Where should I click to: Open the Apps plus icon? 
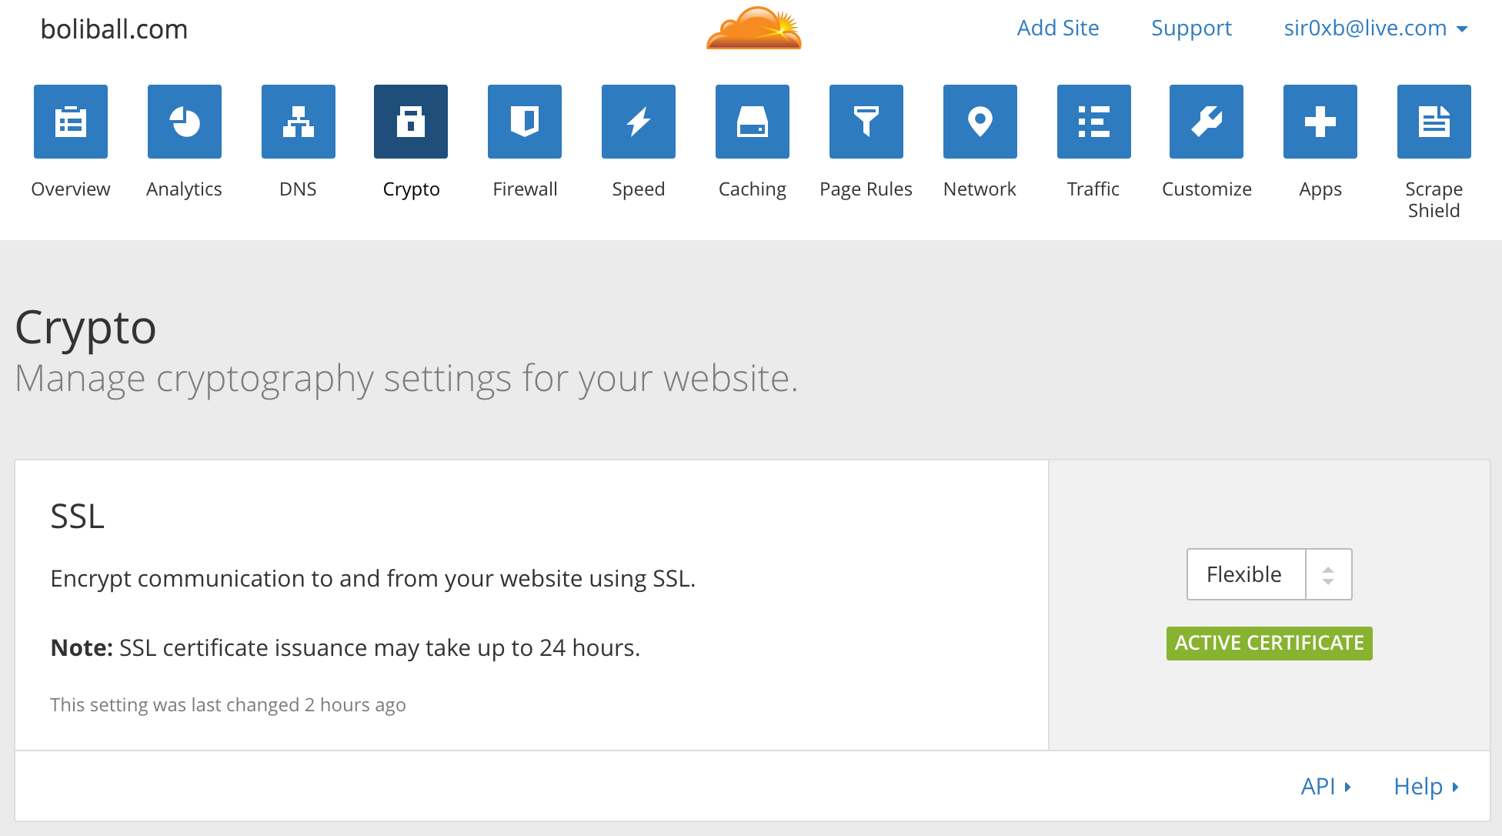pos(1320,122)
